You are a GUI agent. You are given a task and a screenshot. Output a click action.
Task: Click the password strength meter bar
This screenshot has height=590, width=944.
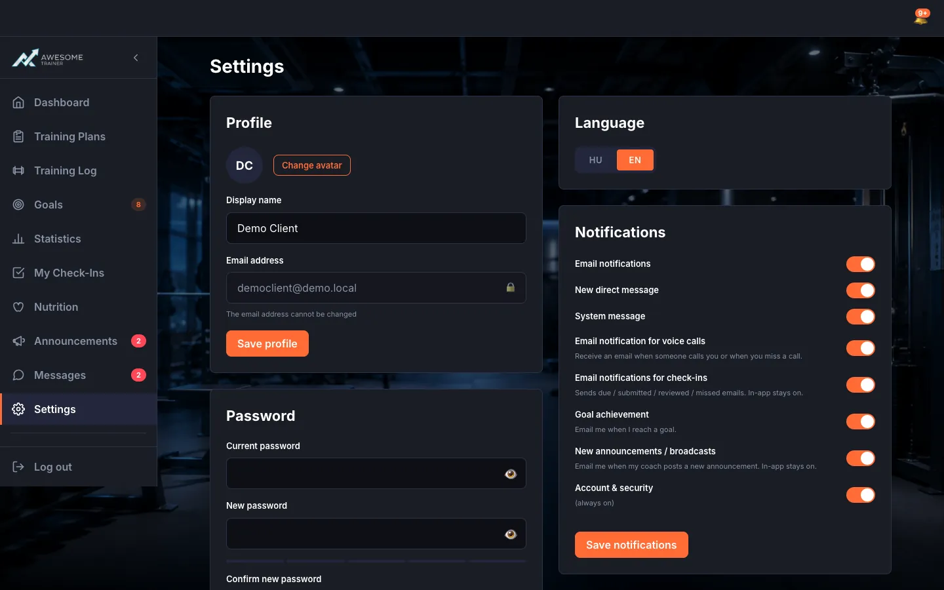pos(376,561)
